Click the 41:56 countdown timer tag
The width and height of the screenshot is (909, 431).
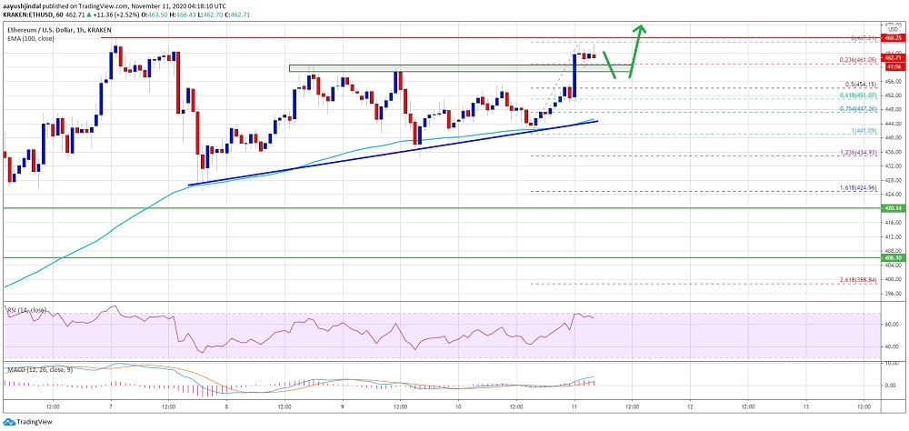click(x=892, y=66)
